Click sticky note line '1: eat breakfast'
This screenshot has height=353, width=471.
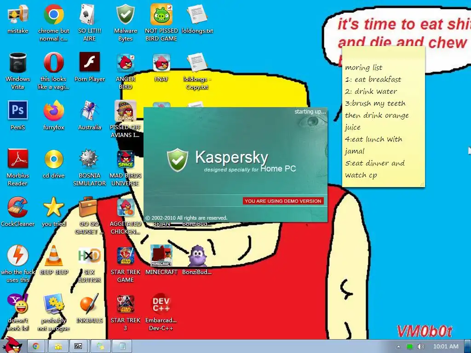click(x=373, y=80)
